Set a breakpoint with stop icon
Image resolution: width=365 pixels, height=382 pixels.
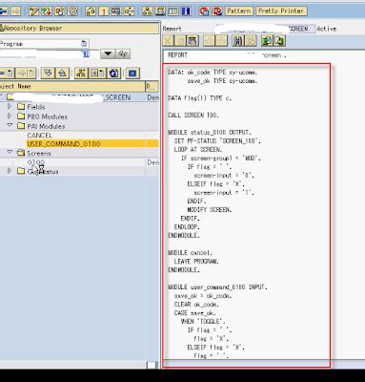(204, 11)
